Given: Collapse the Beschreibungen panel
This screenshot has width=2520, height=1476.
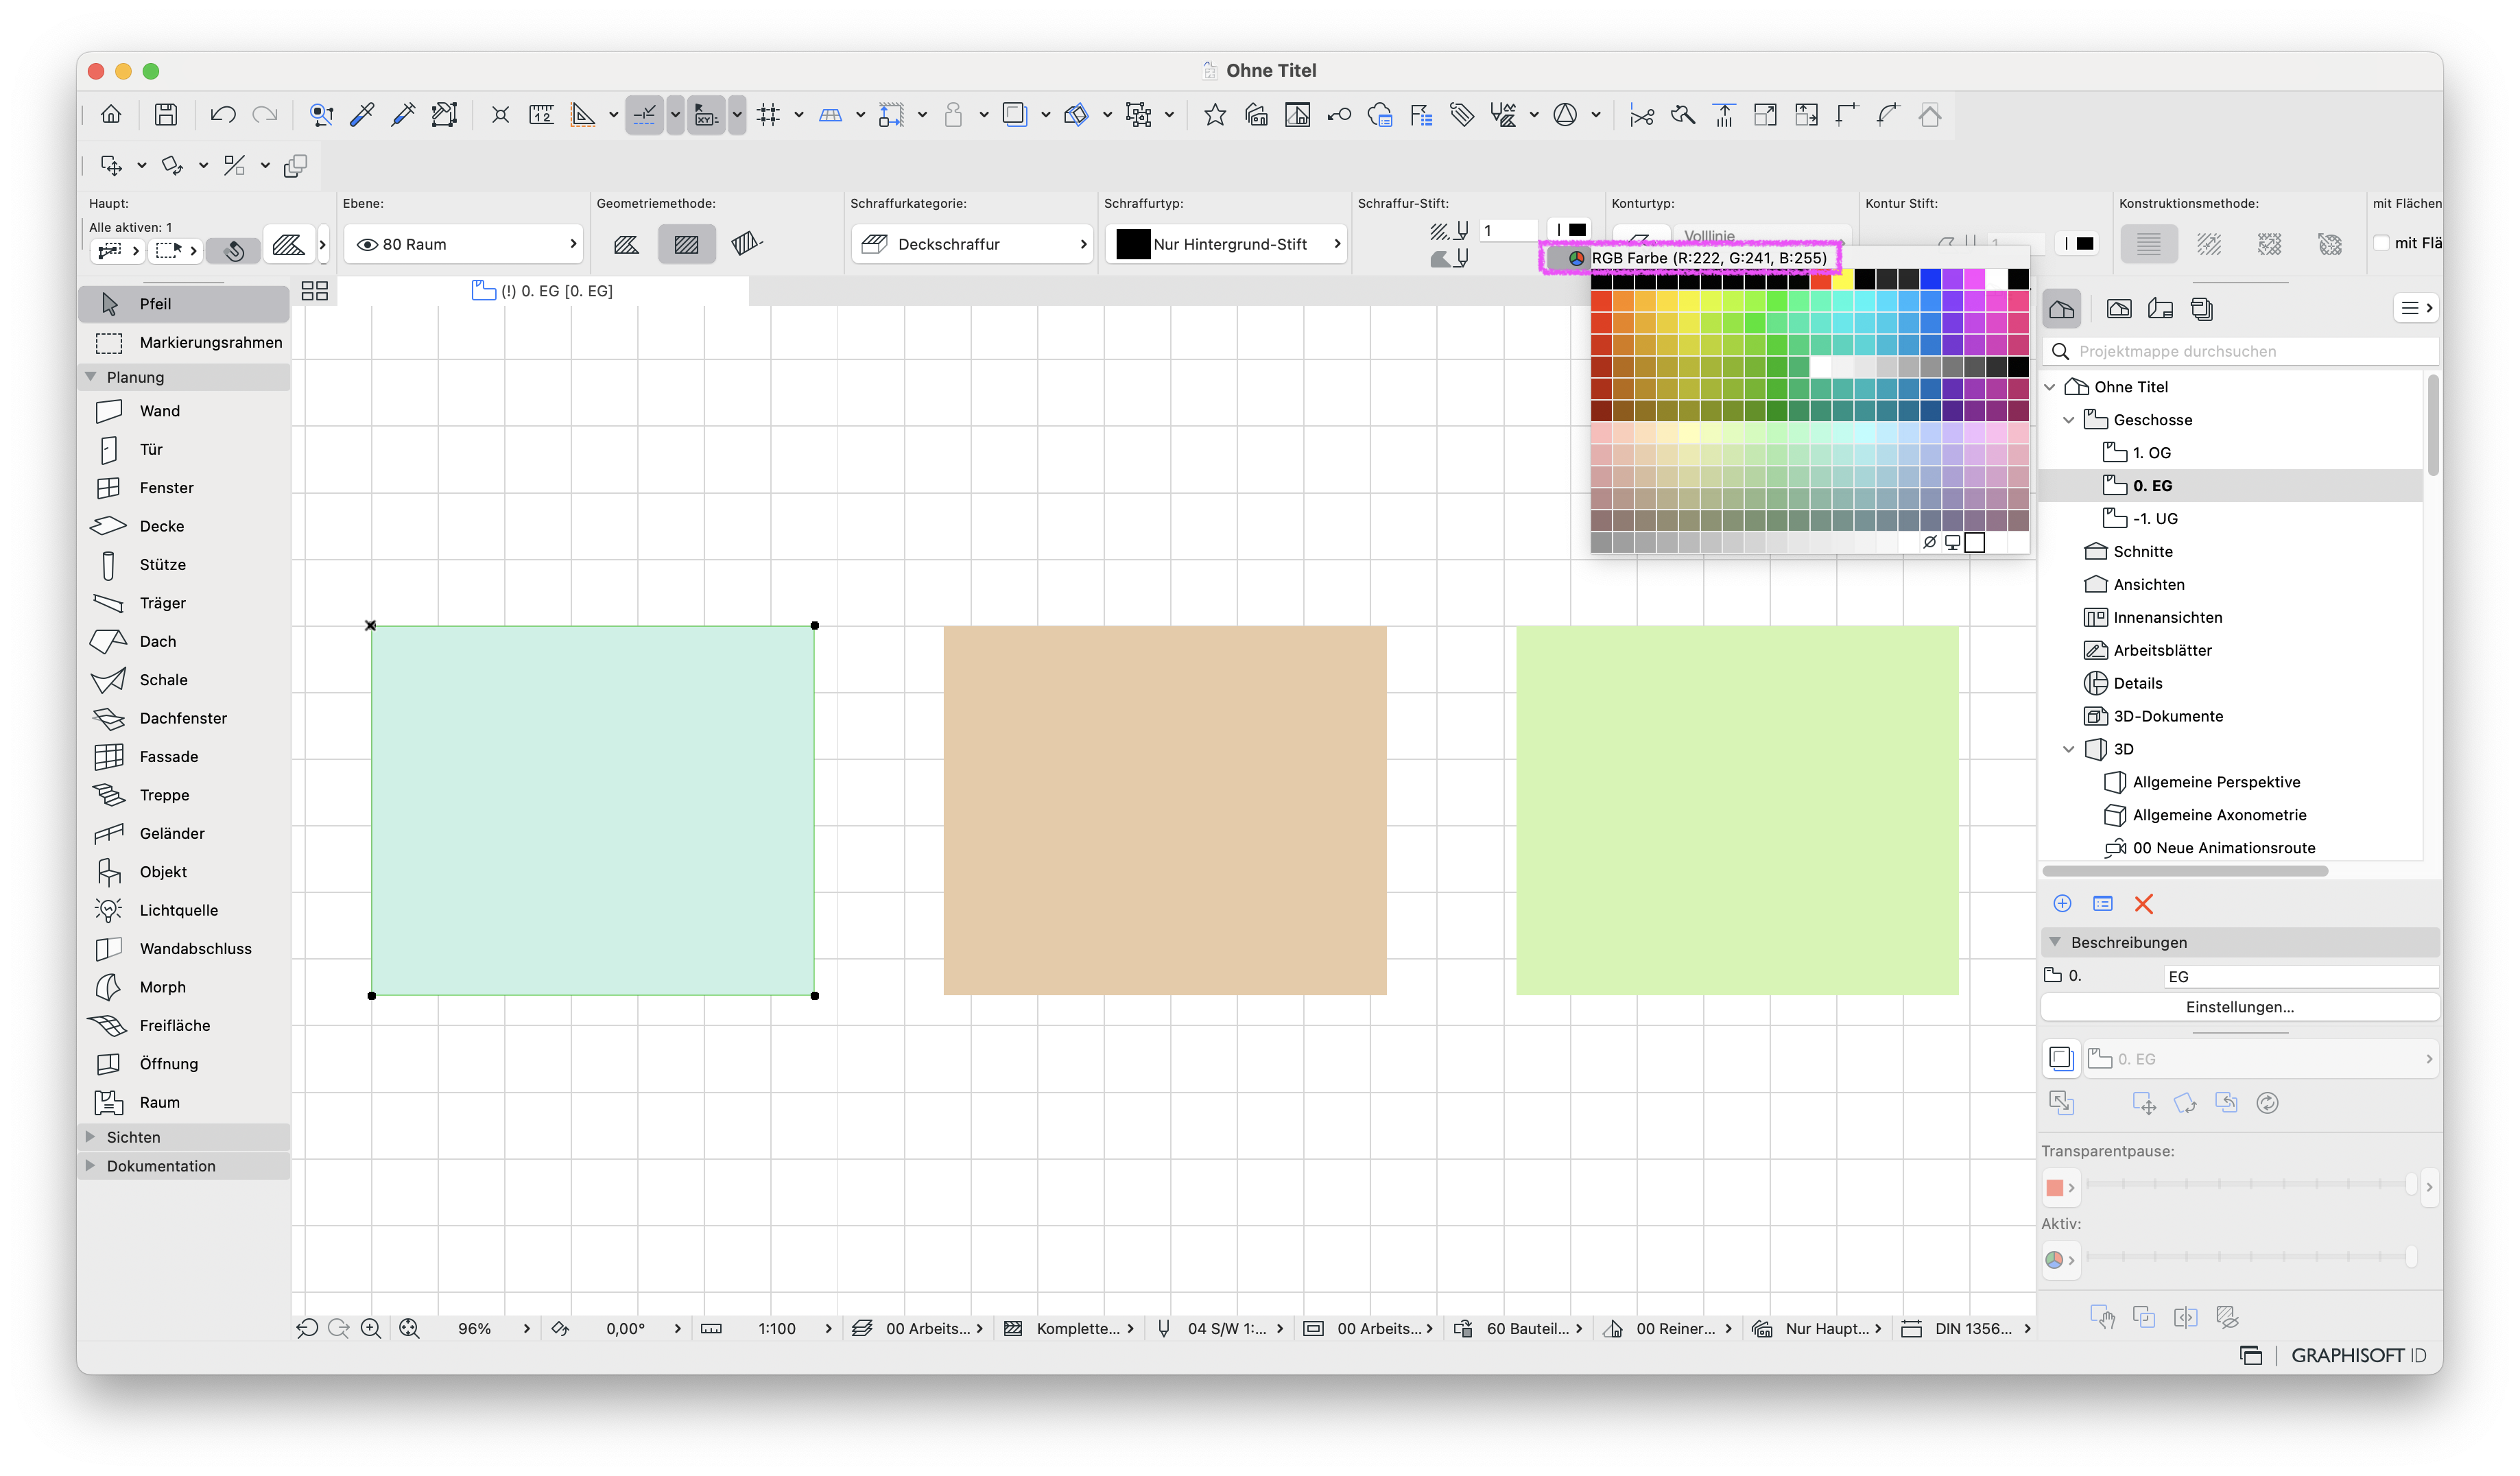Looking at the screenshot, I should [x=2055, y=942].
